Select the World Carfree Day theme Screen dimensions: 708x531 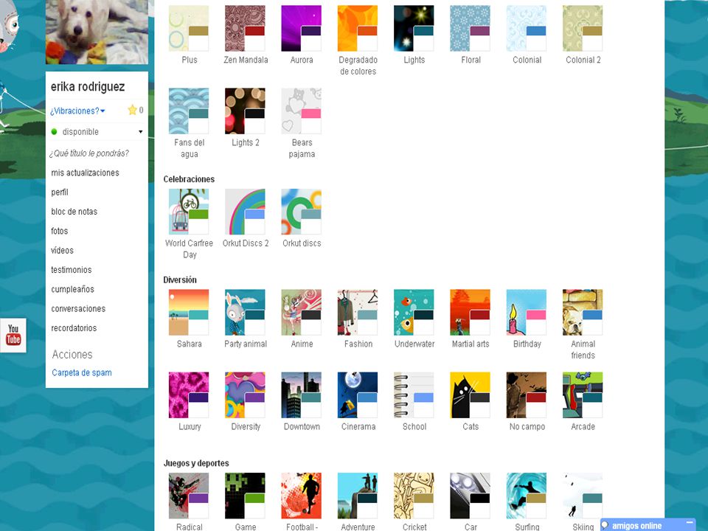(x=189, y=212)
